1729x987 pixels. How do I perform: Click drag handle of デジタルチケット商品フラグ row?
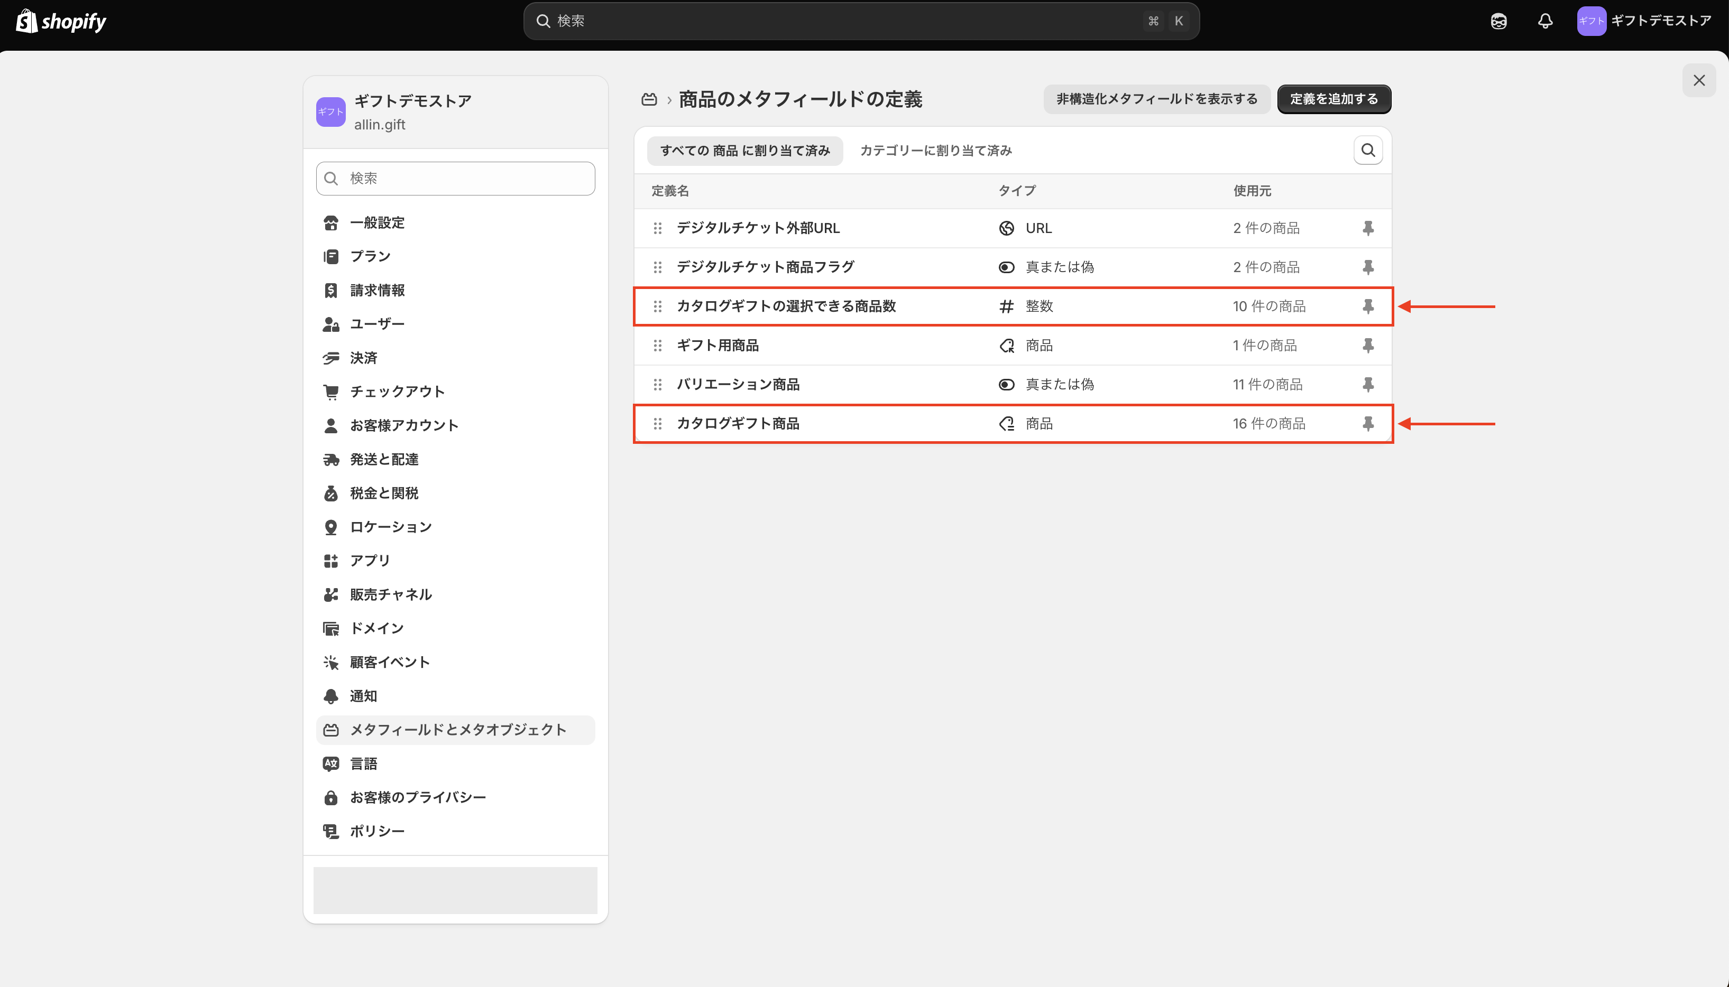pos(657,267)
